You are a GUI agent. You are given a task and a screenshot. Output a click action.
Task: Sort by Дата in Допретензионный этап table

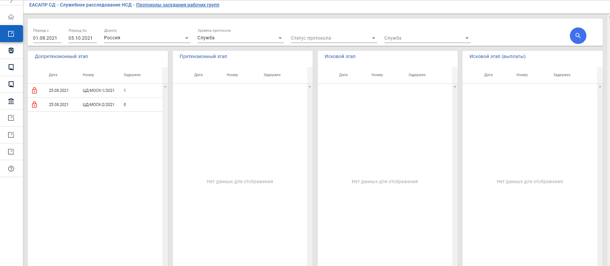tap(53, 75)
